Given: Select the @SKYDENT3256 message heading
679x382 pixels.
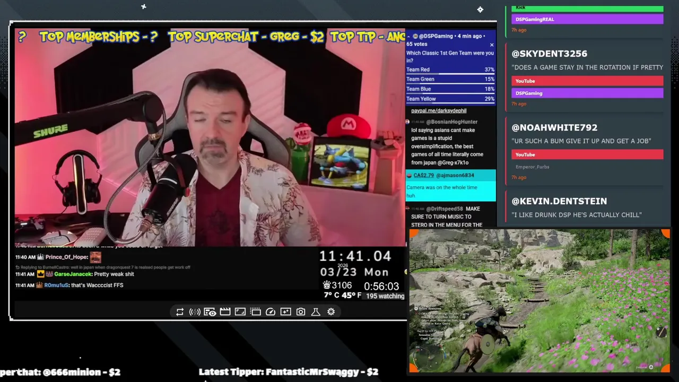Looking at the screenshot, I should 550,54.
